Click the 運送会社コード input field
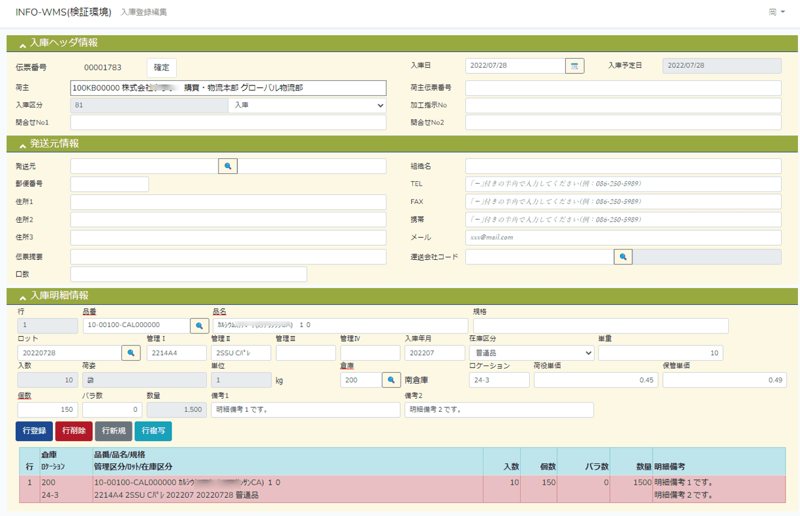Image resolution: width=800 pixels, height=516 pixels. 540,257
